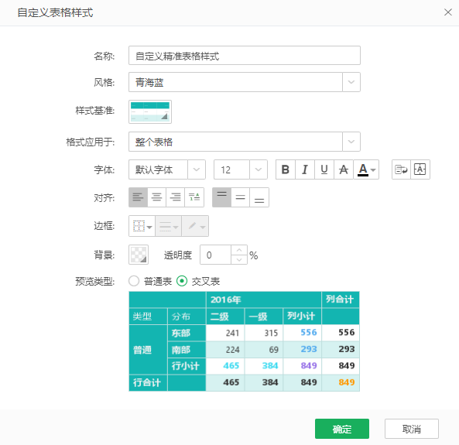Click the 类型 header cell
This screenshot has width=459, height=445.
click(148, 317)
